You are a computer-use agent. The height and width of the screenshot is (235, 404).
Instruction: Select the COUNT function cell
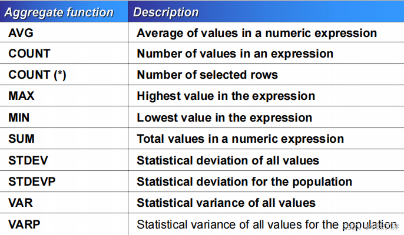pos(64,53)
